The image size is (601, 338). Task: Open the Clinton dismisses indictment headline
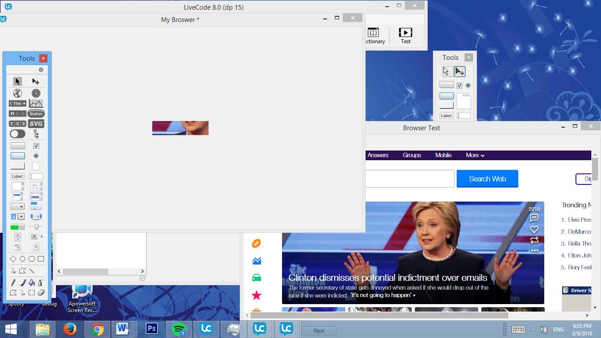tap(388, 278)
